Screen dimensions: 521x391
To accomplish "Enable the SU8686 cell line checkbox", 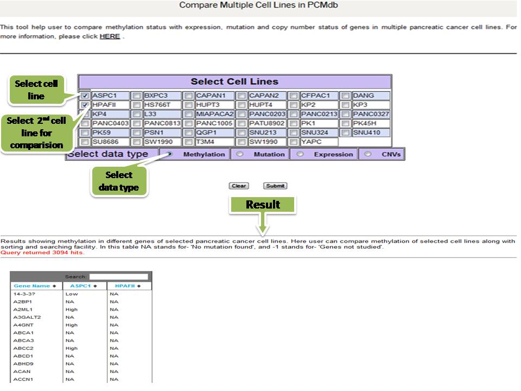I will [85, 142].
